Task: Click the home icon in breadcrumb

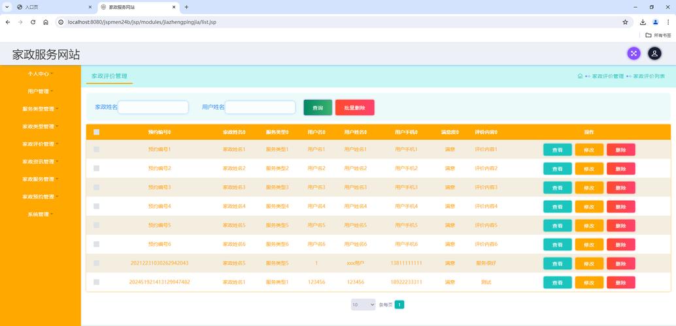Action: coord(580,76)
